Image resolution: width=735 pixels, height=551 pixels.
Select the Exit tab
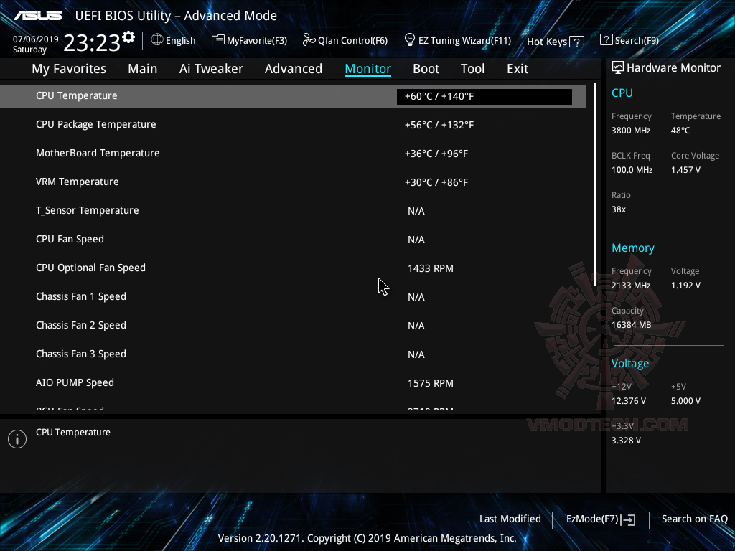pyautogui.click(x=517, y=68)
